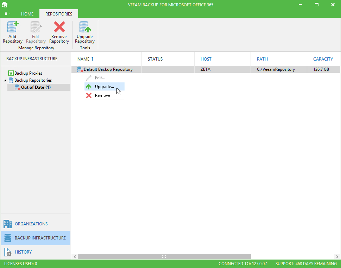Open the BACKUP INFRASTRUCTURE view

click(36, 238)
